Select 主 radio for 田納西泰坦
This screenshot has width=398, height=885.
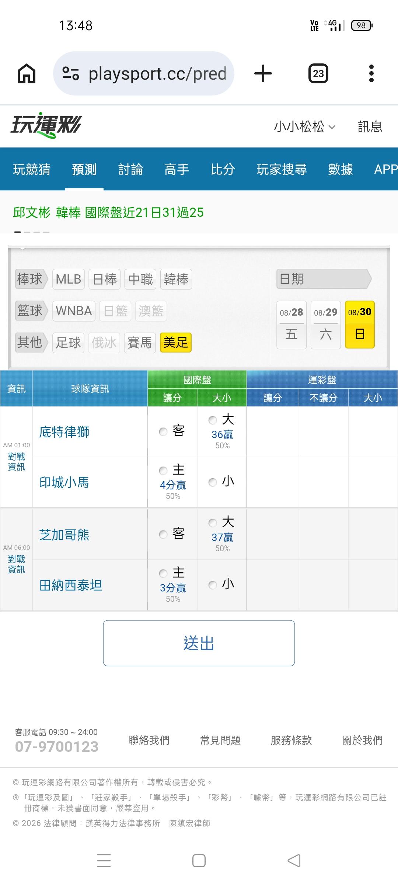(163, 573)
